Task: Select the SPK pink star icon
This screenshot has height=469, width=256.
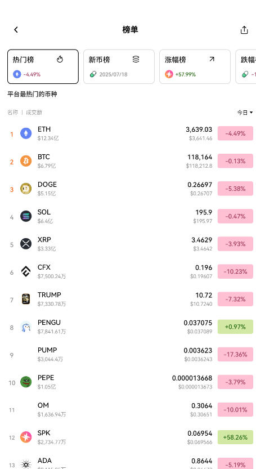Action: 26,437
